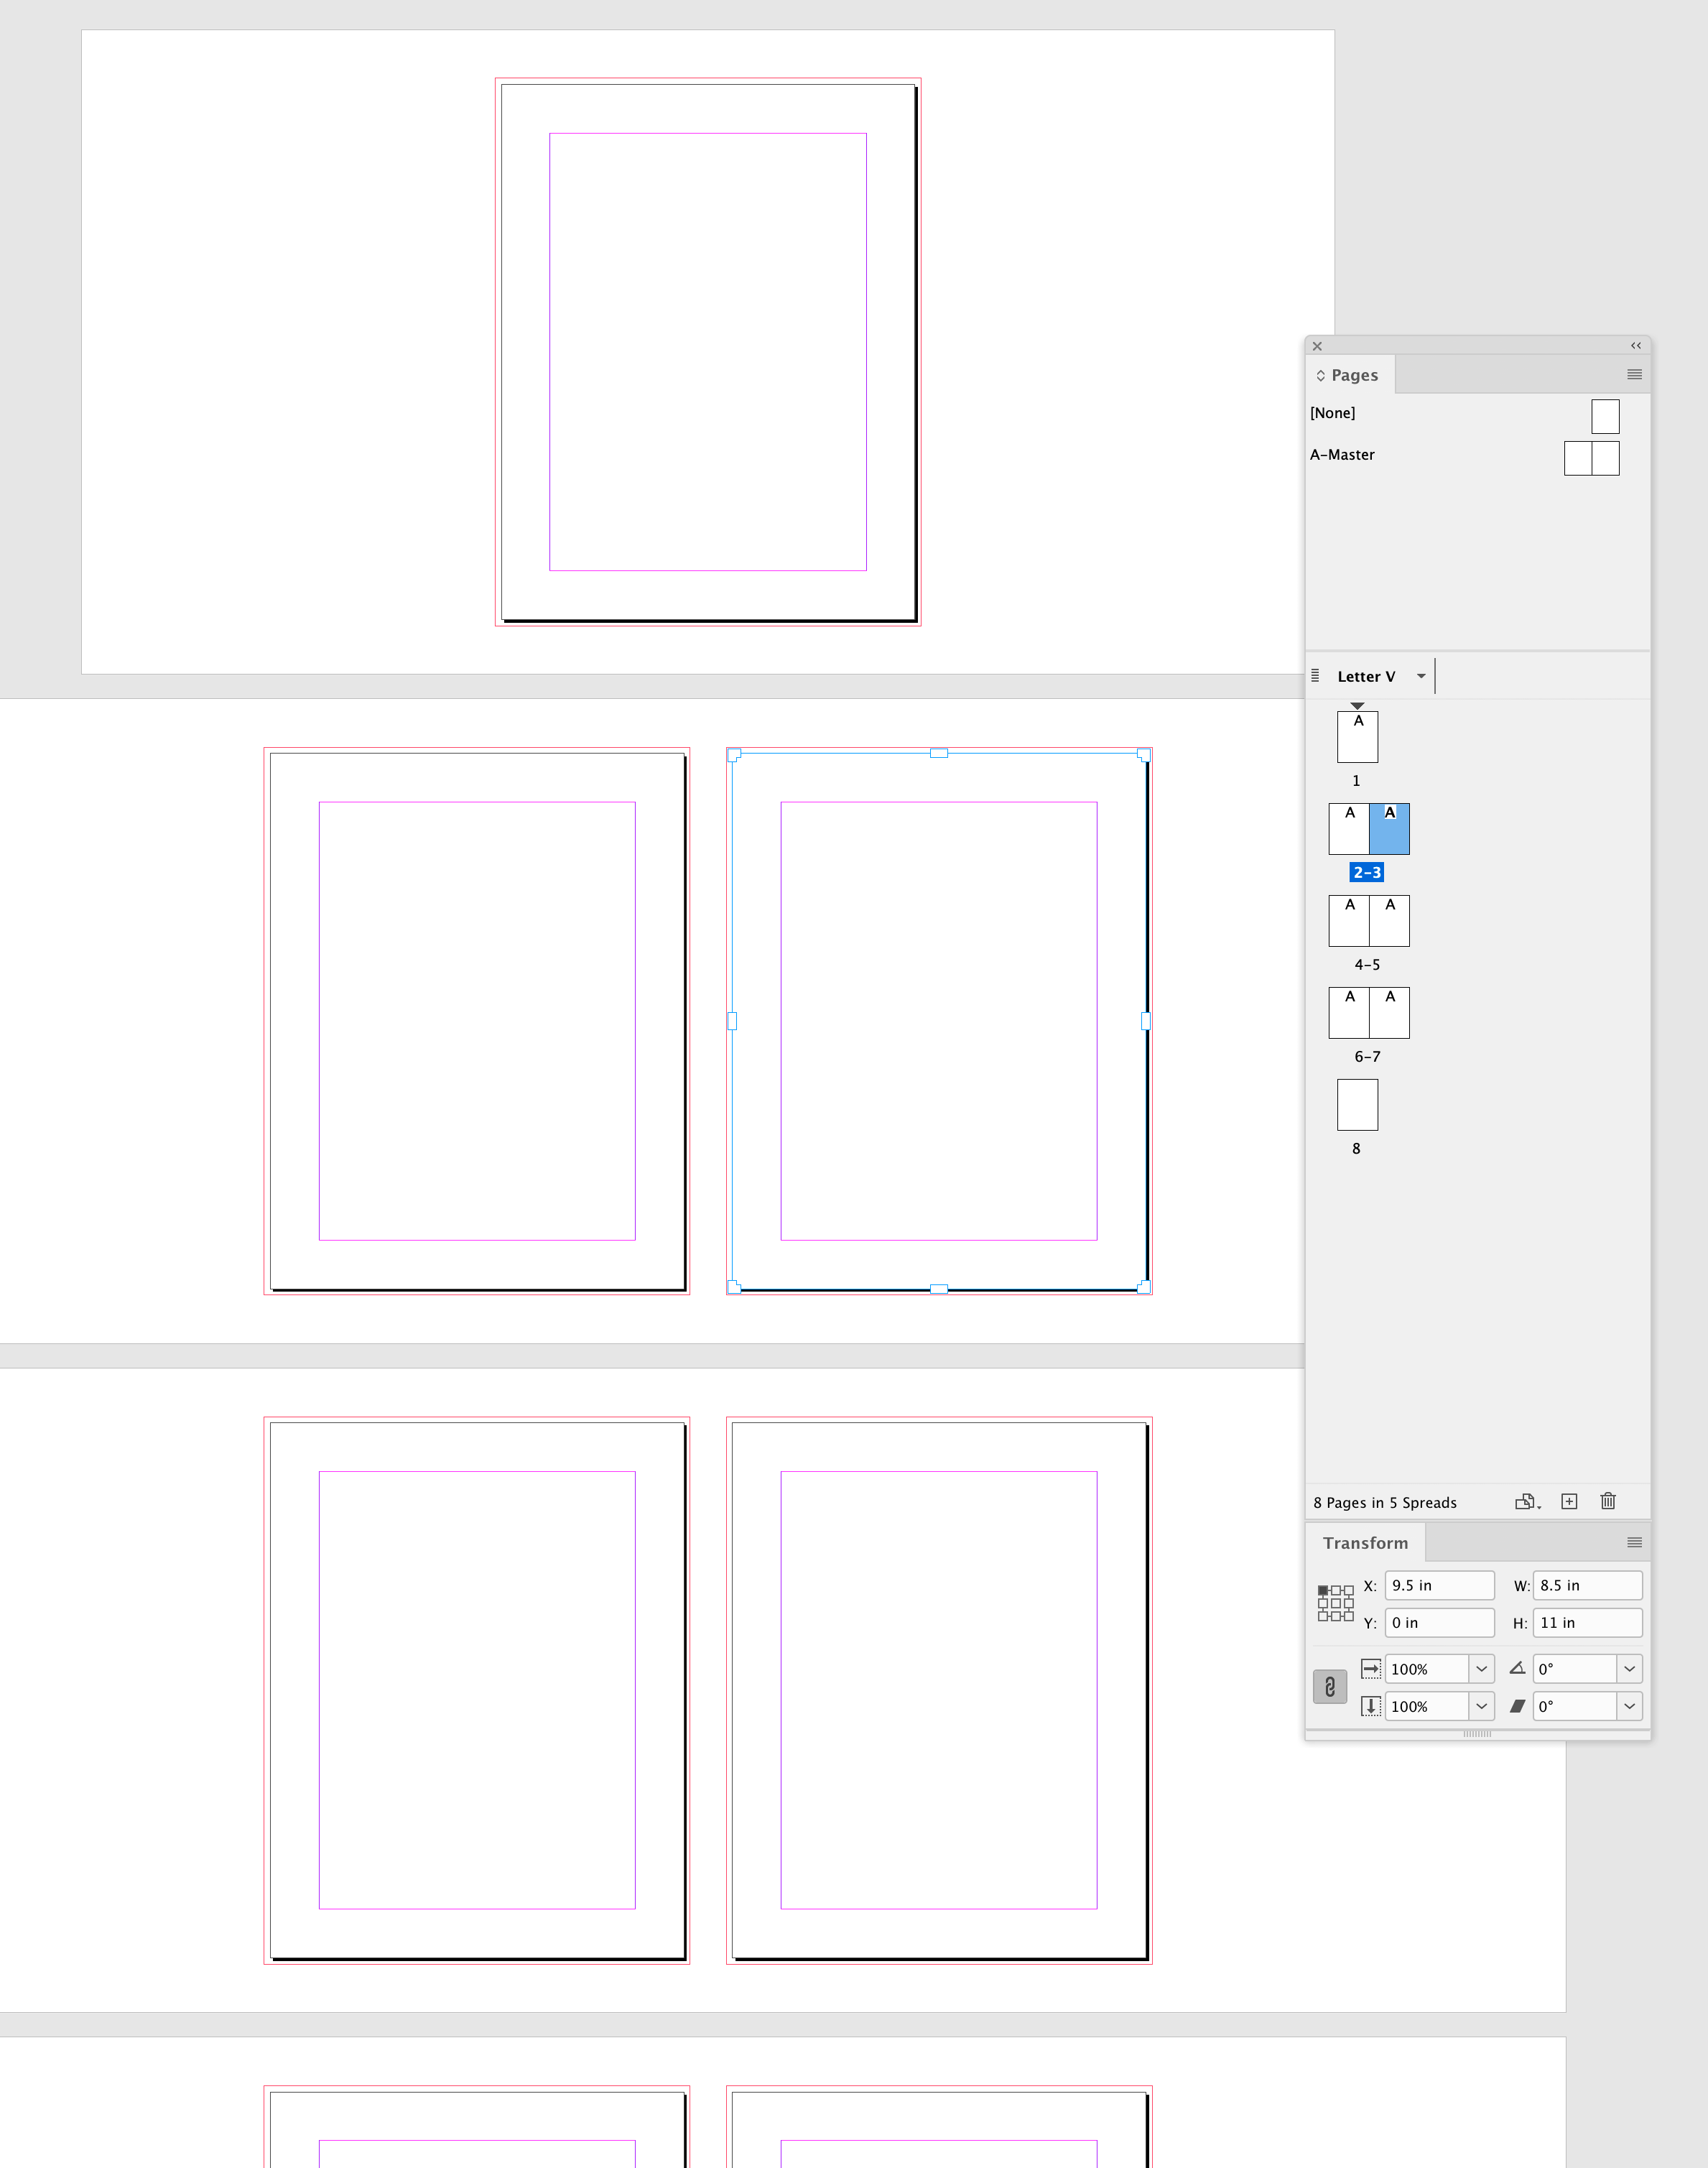Select the A-Master spread thumbnail

pos(1591,458)
